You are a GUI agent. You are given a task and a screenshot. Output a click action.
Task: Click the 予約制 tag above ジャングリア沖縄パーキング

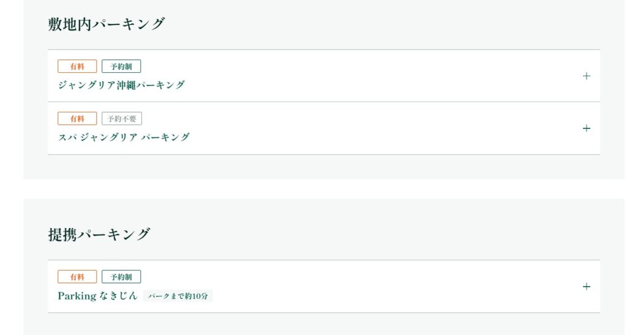[x=121, y=67]
